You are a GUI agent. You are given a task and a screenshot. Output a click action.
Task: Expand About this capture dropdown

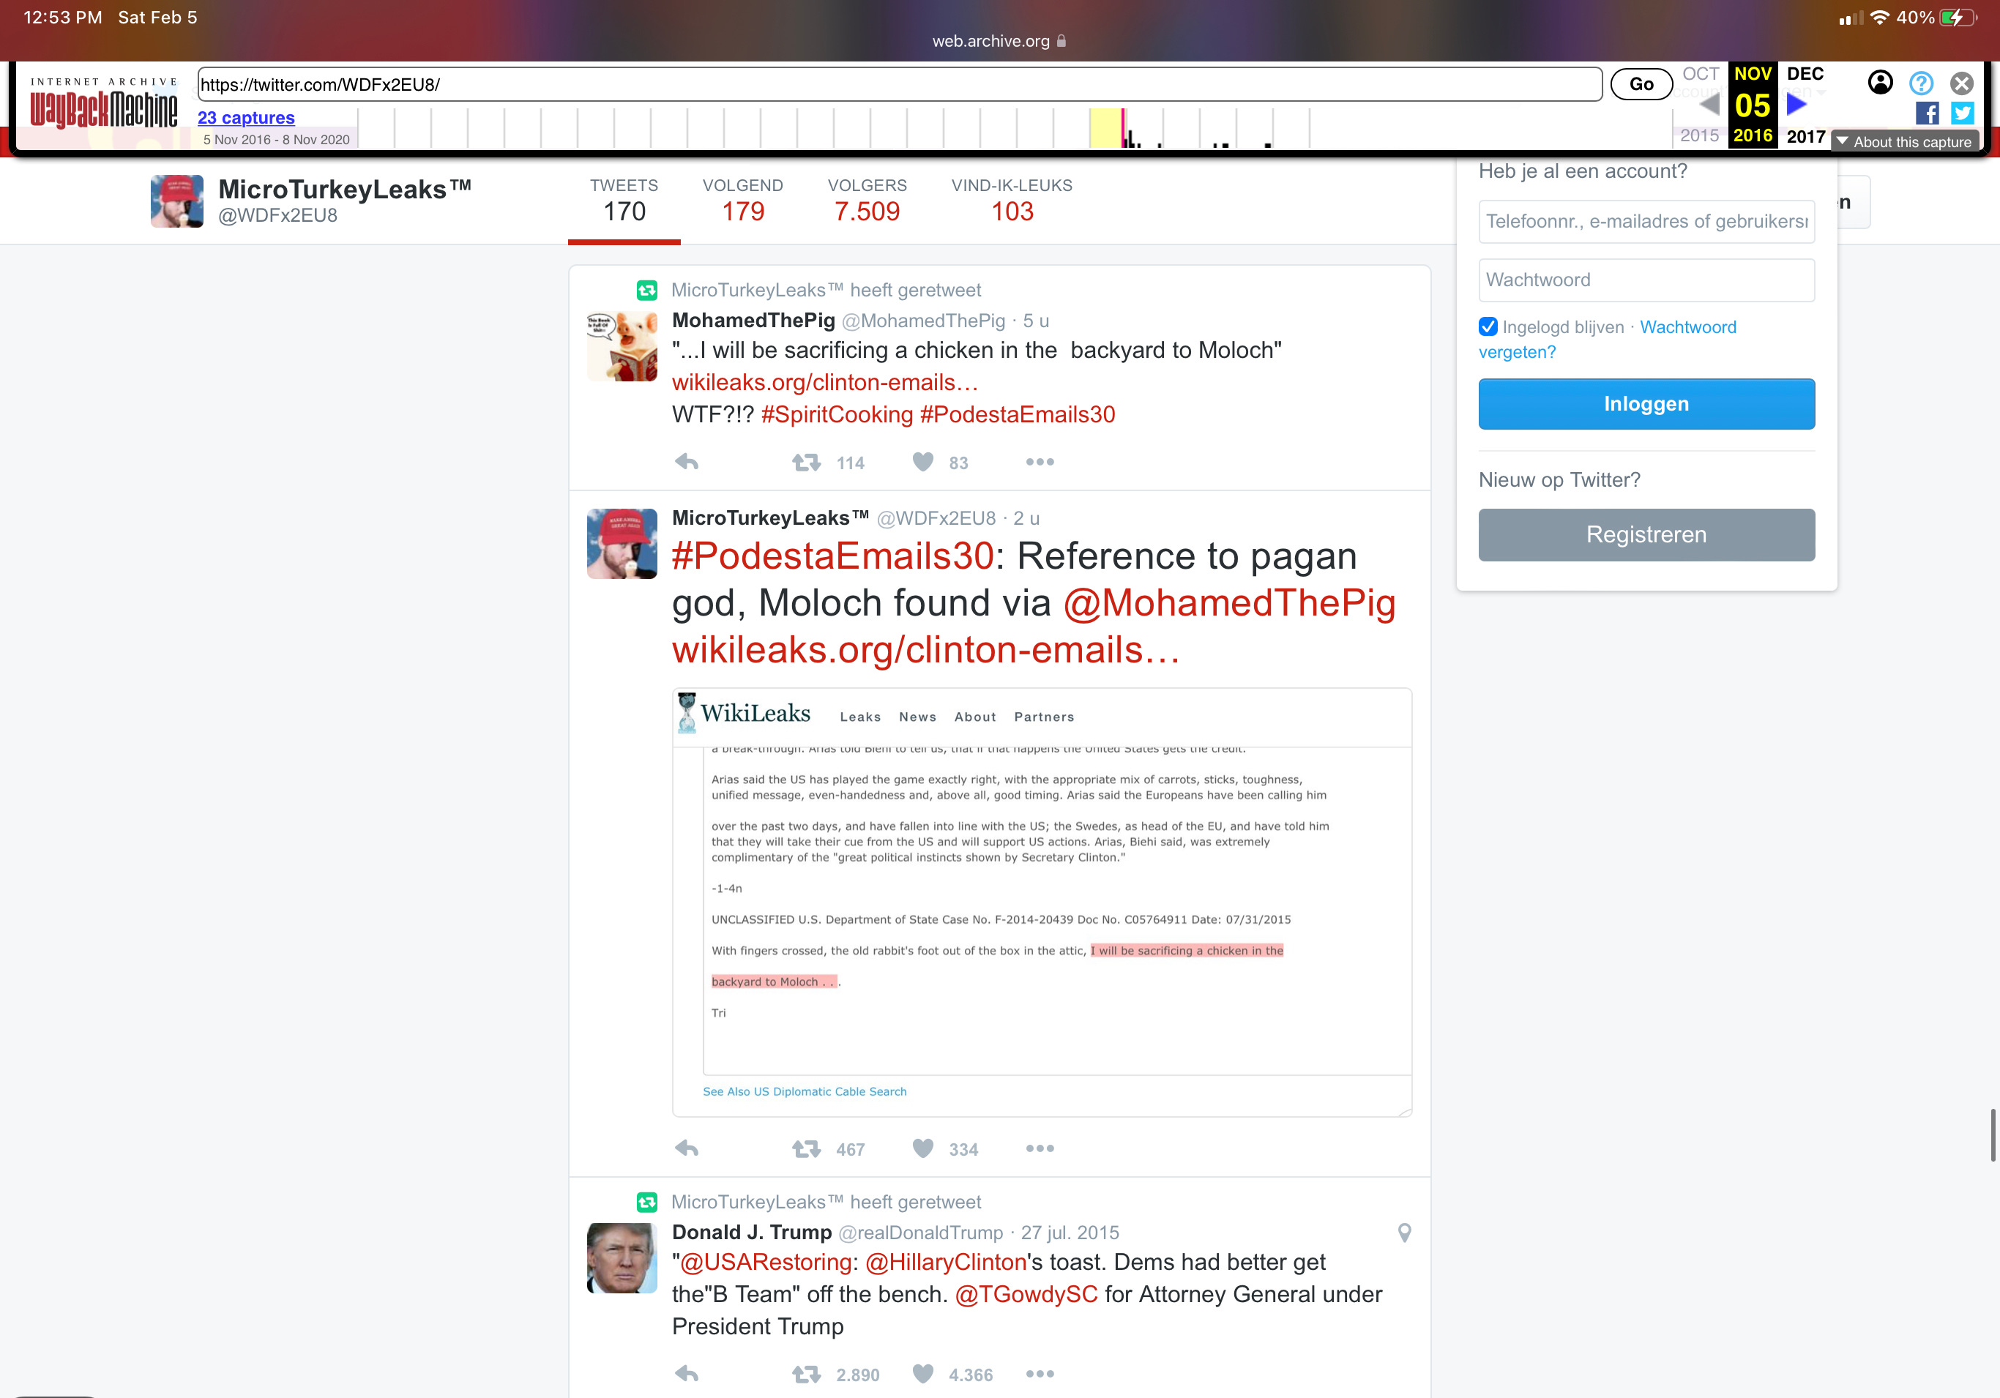click(1904, 142)
